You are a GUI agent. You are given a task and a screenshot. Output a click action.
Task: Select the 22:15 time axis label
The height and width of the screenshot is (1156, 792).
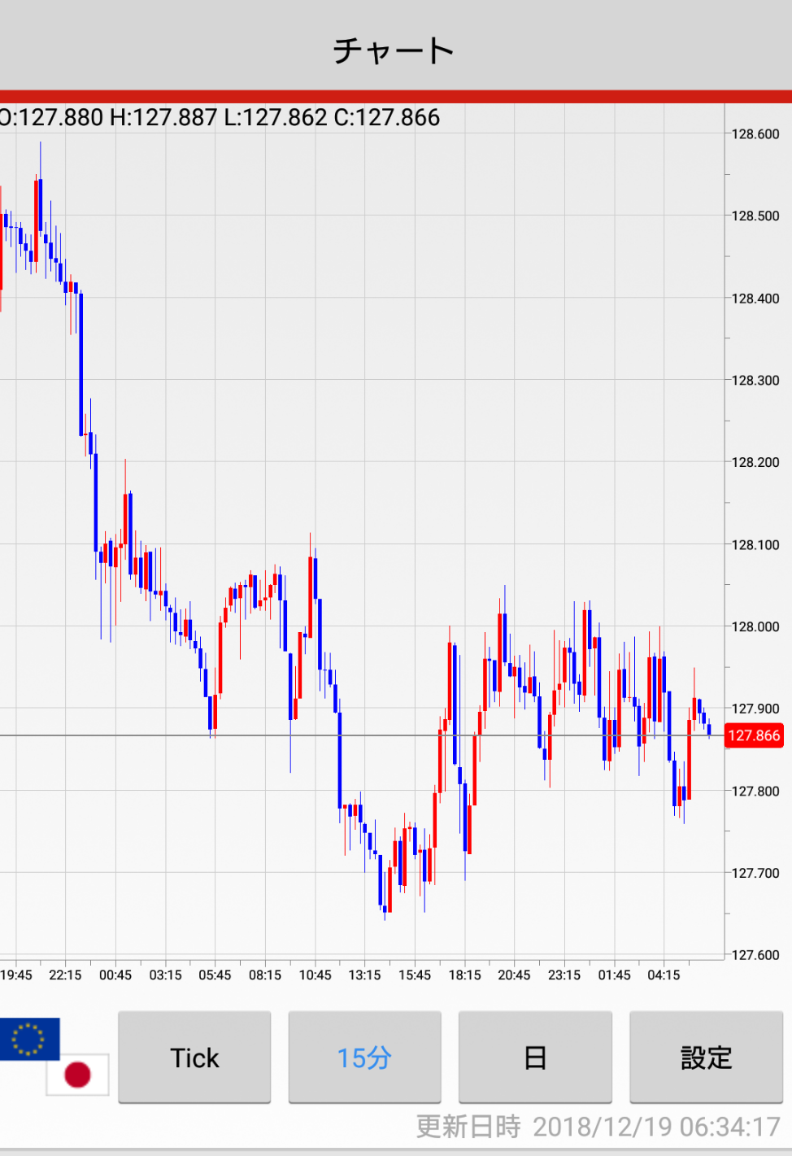click(x=65, y=975)
